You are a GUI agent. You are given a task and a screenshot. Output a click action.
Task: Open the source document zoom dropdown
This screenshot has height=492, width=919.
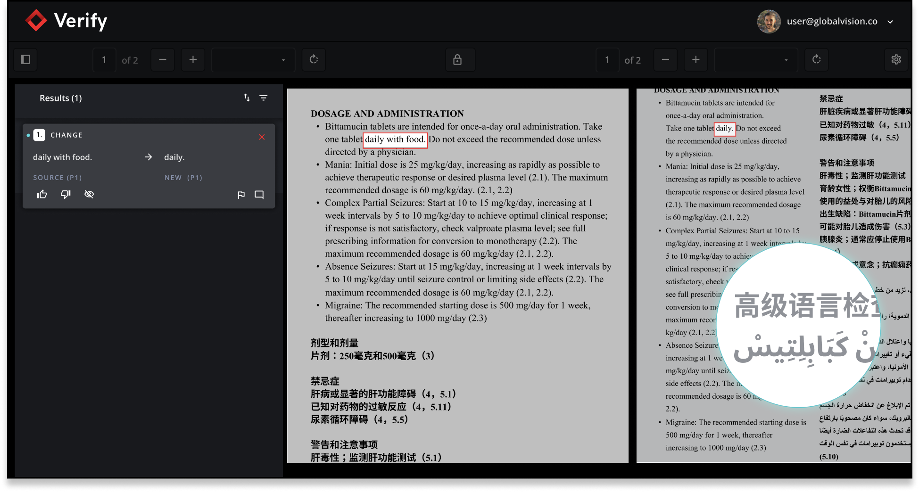(253, 59)
